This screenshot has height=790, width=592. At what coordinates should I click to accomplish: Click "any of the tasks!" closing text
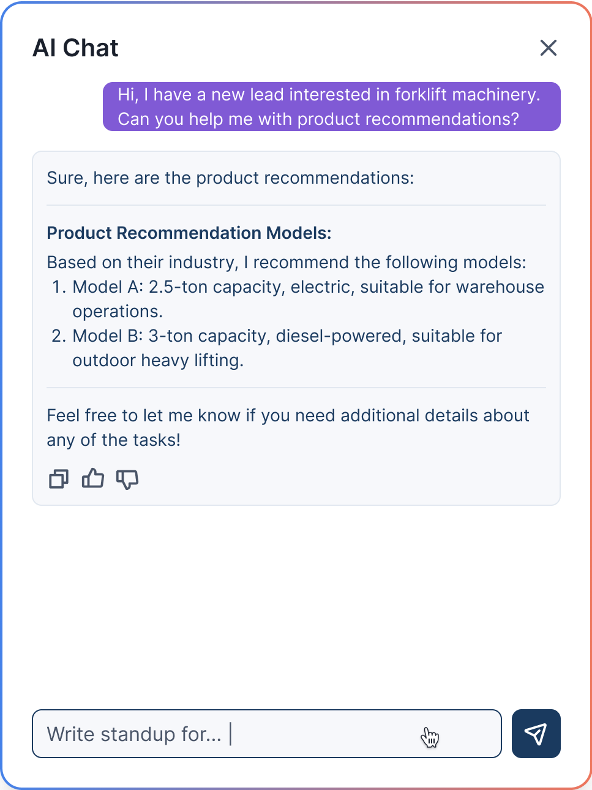(113, 440)
